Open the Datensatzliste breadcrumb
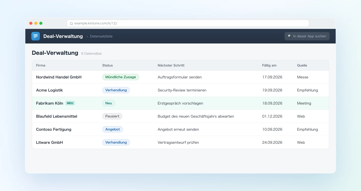Screen dimensions: 361x191 [x=101, y=36]
